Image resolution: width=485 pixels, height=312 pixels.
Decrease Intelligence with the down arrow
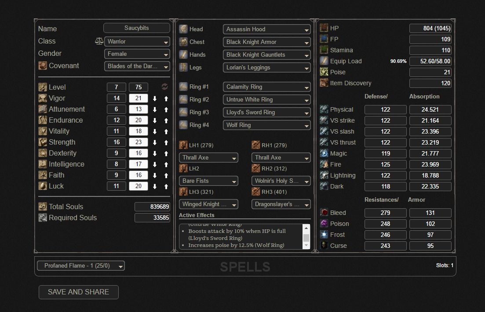[x=155, y=164]
